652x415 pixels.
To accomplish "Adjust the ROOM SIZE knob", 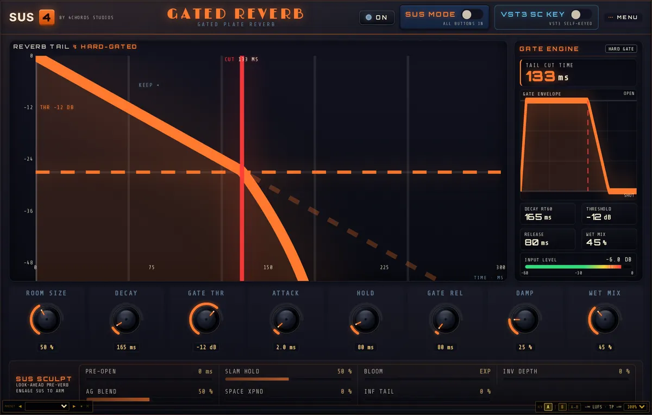I will tap(46, 320).
